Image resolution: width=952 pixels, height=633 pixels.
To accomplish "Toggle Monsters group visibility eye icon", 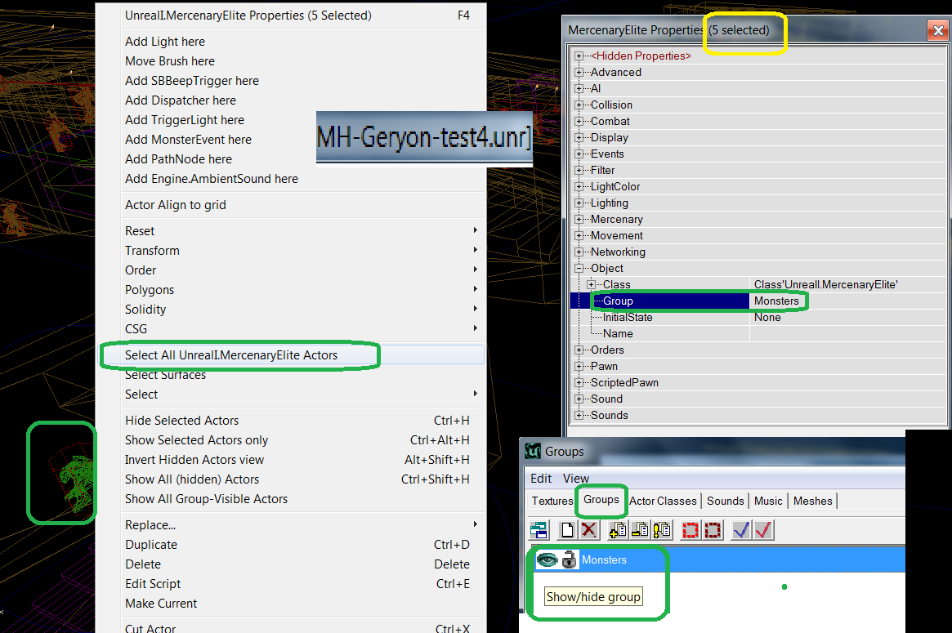I will (x=547, y=559).
